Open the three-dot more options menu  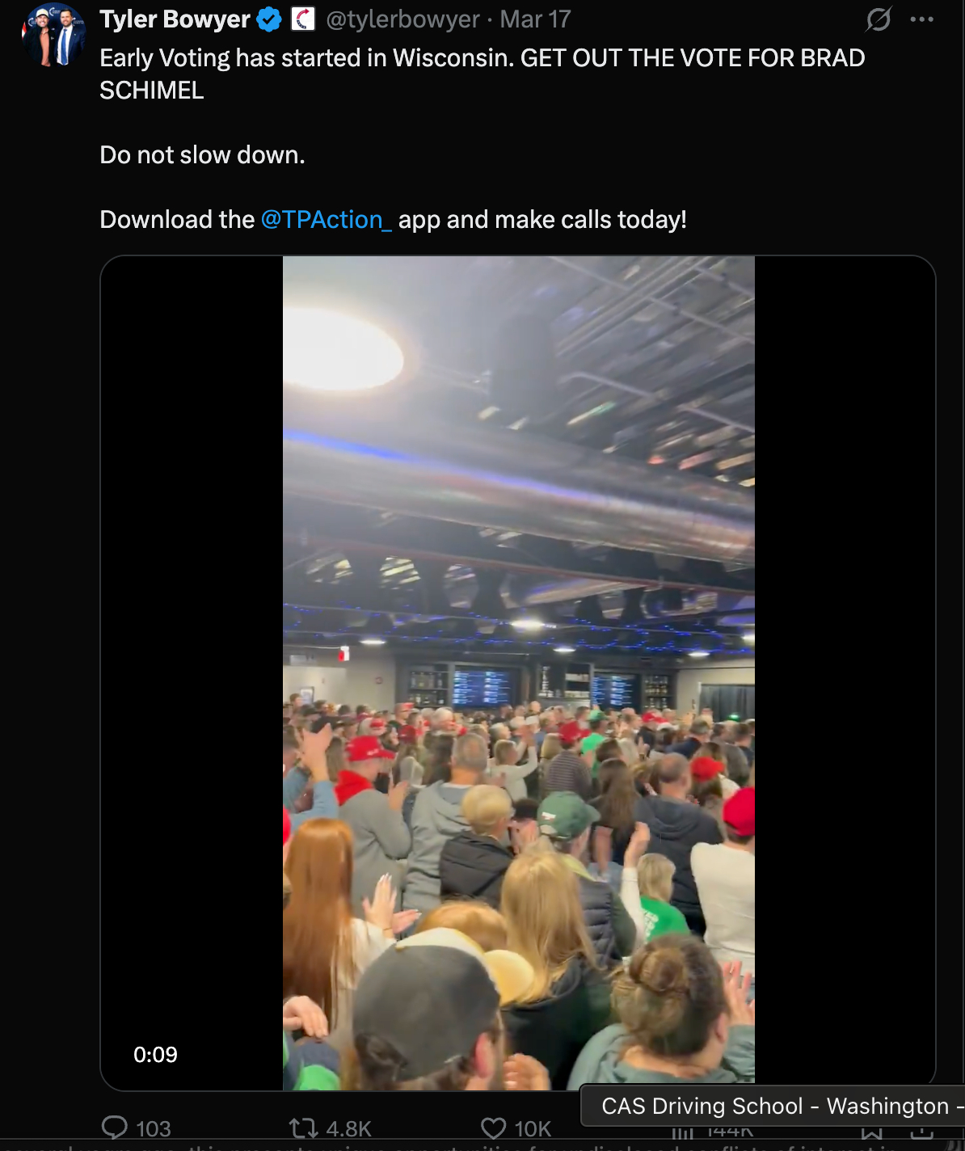click(x=922, y=19)
